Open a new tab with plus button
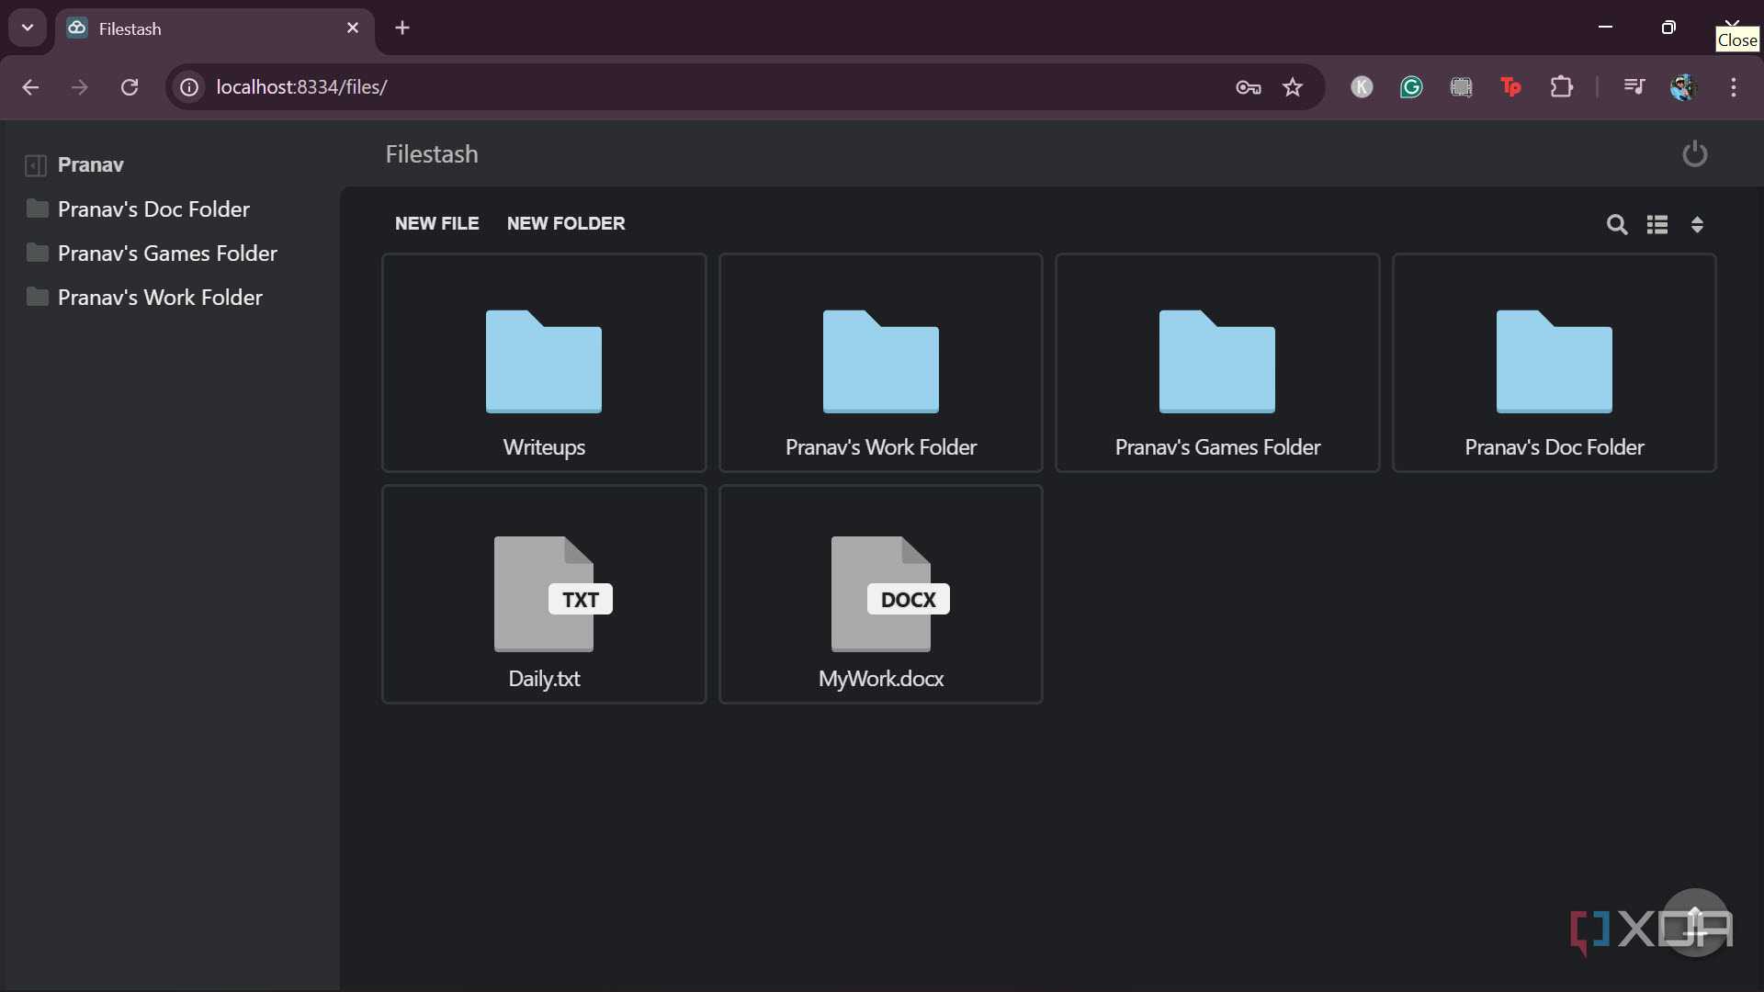The height and width of the screenshot is (992, 1764). click(x=402, y=28)
